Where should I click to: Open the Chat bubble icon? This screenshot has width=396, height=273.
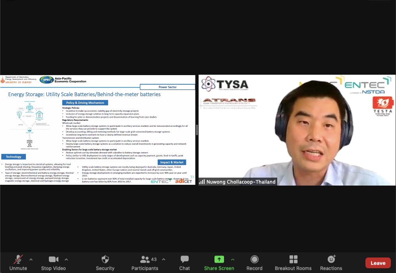(x=185, y=259)
